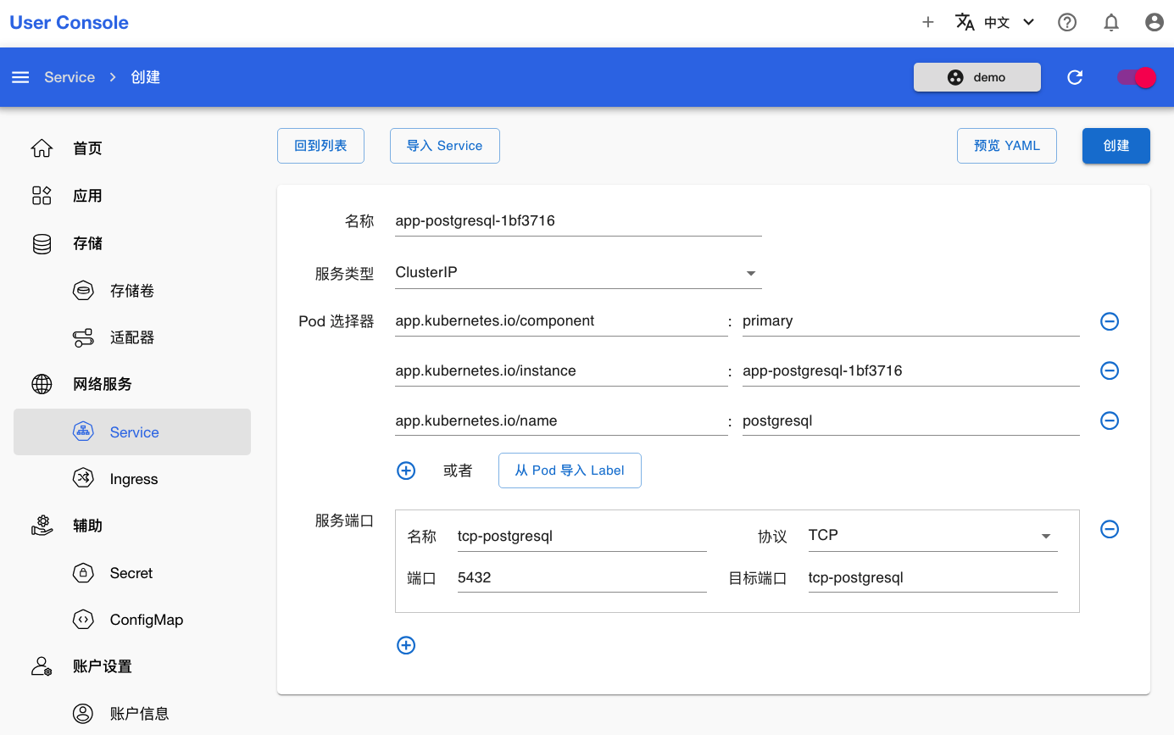Click the apps grid icon beside 应用

pyautogui.click(x=42, y=196)
